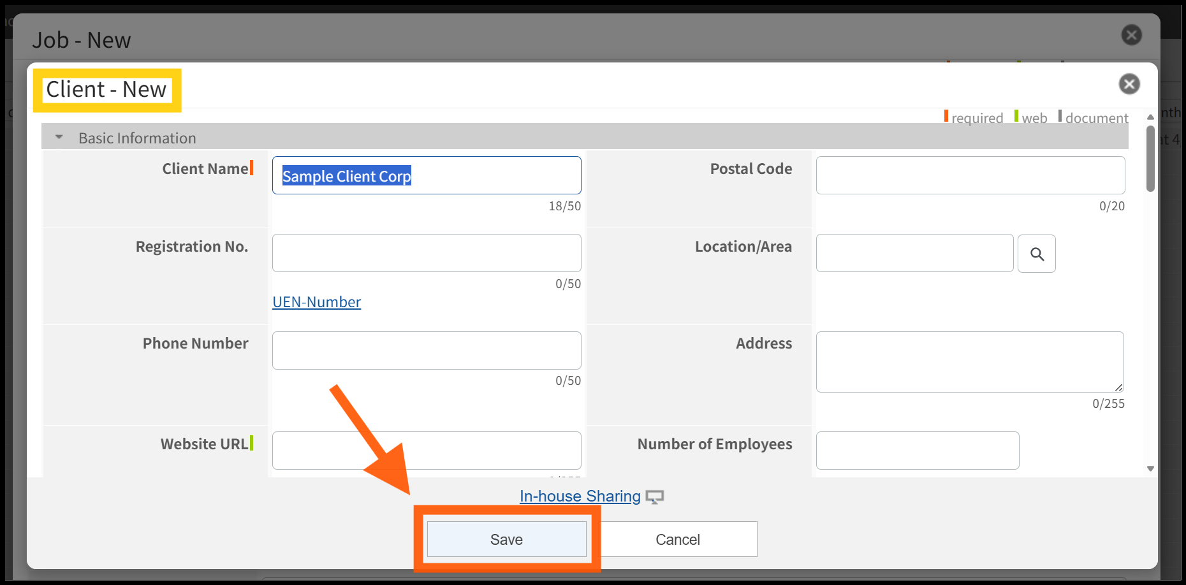
Task: Select the Number of Employees field
Action: (917, 451)
